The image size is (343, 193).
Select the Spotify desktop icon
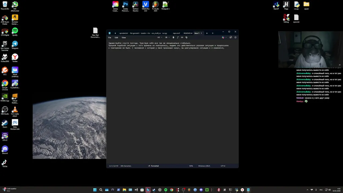click(x=15, y=32)
